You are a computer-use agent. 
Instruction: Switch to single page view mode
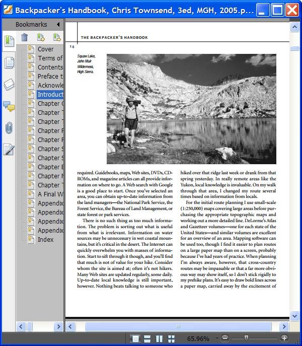[135, 338]
